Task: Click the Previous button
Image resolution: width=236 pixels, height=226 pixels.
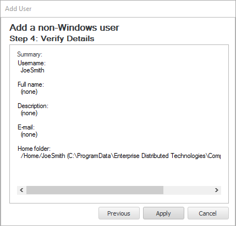Action: pos(119,213)
